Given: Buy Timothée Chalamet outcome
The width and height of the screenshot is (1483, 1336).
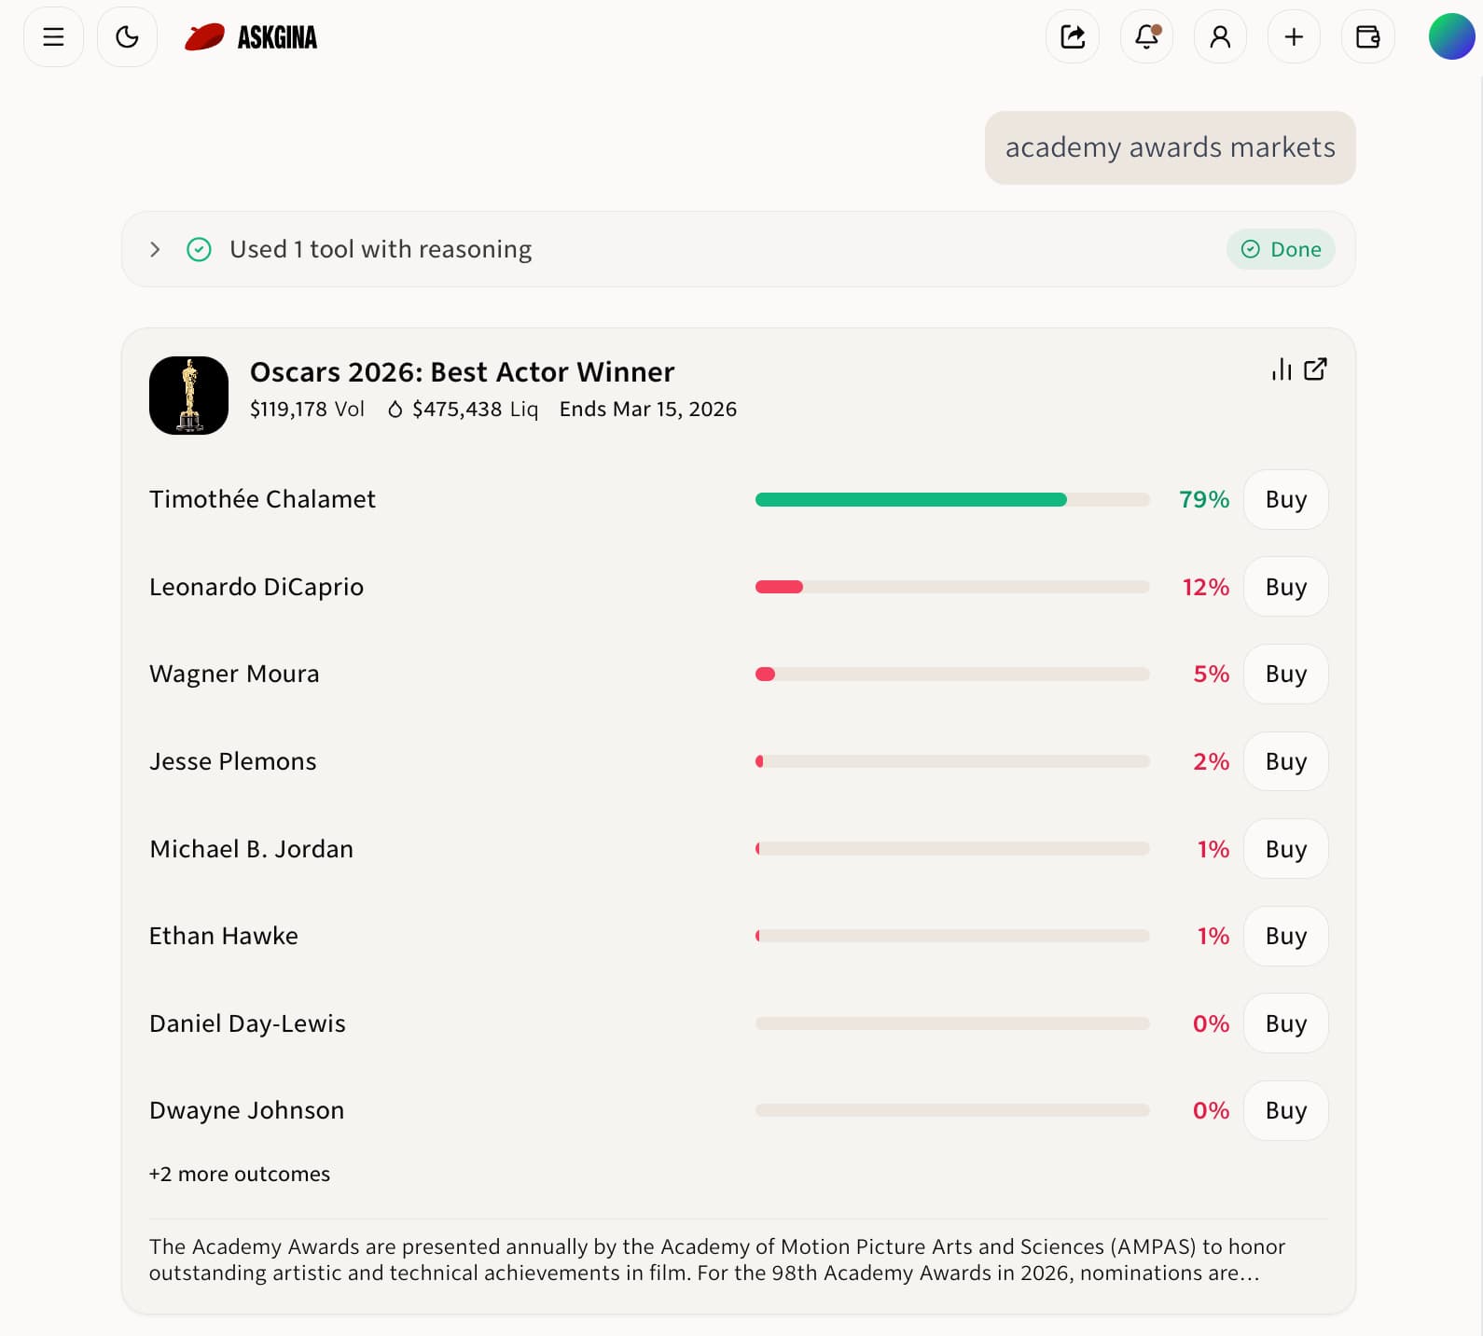Looking at the screenshot, I should pyautogui.click(x=1285, y=500).
